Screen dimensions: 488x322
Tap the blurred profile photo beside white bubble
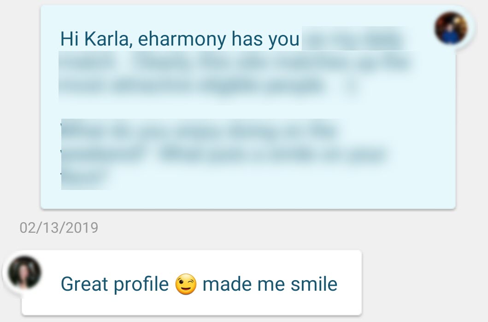[x=24, y=272]
